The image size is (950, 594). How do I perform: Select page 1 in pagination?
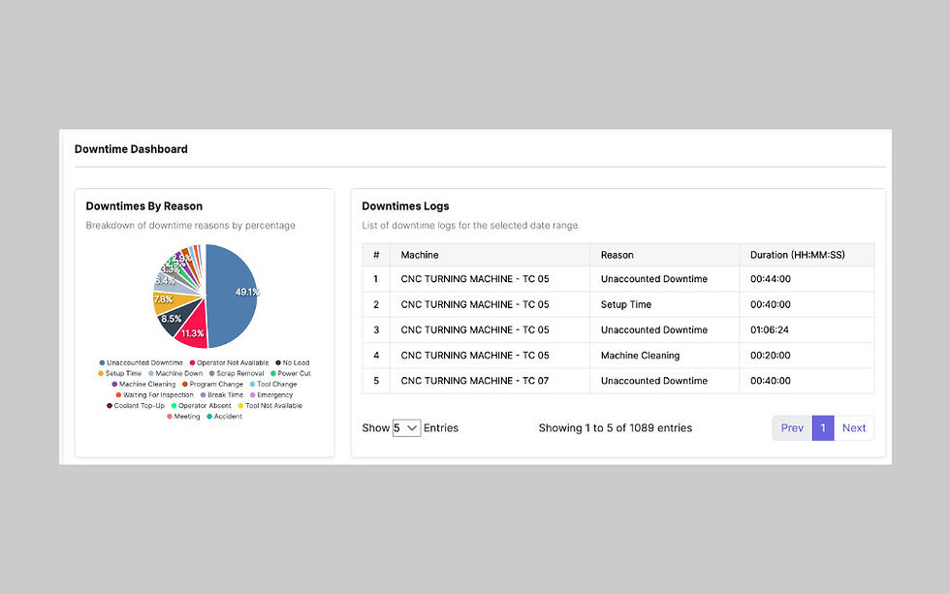point(823,428)
